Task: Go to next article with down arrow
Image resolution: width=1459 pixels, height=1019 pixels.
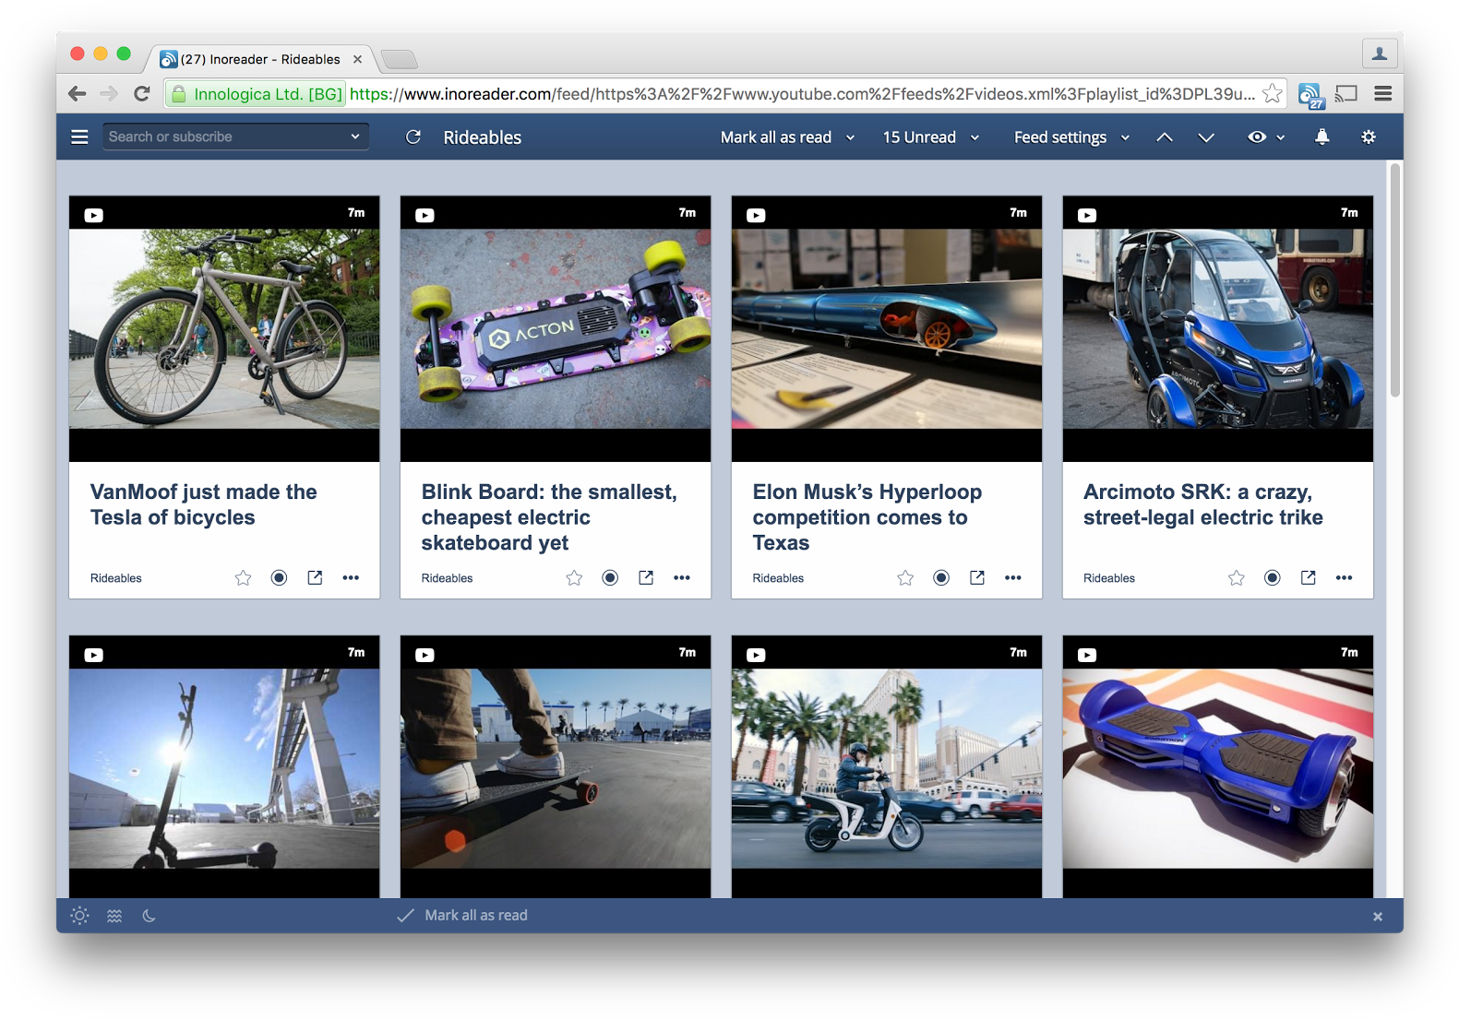Action: pyautogui.click(x=1206, y=136)
